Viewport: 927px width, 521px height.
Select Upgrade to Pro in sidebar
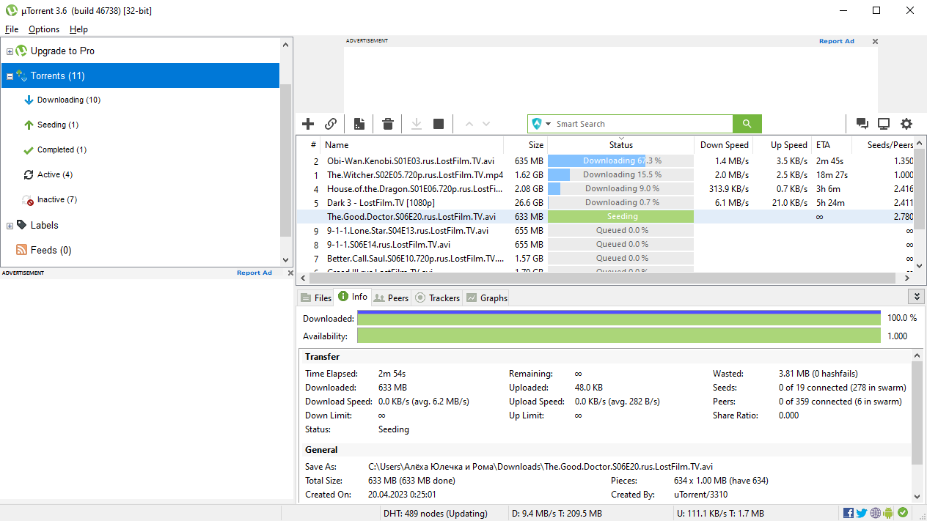coord(62,51)
